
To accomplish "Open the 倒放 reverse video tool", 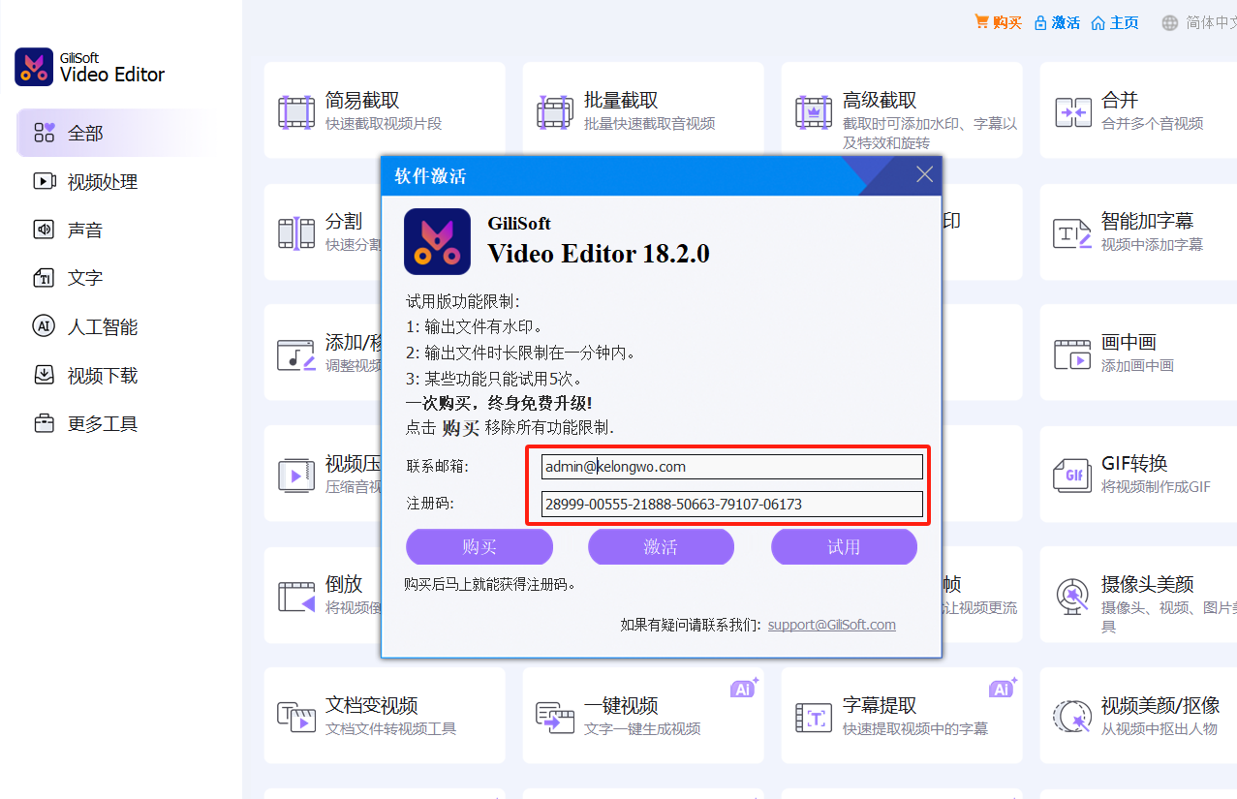I will tap(323, 595).
